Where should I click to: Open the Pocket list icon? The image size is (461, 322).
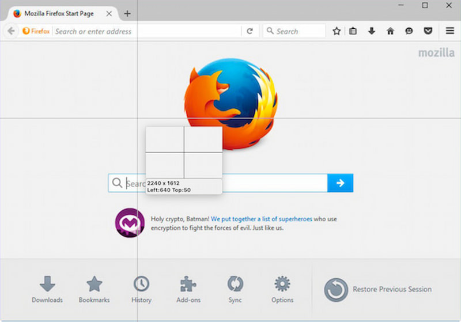[x=428, y=31]
